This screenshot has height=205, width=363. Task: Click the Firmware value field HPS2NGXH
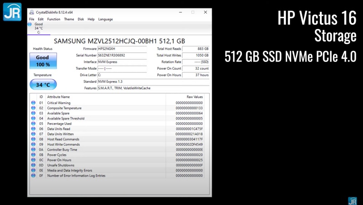(x=122, y=48)
